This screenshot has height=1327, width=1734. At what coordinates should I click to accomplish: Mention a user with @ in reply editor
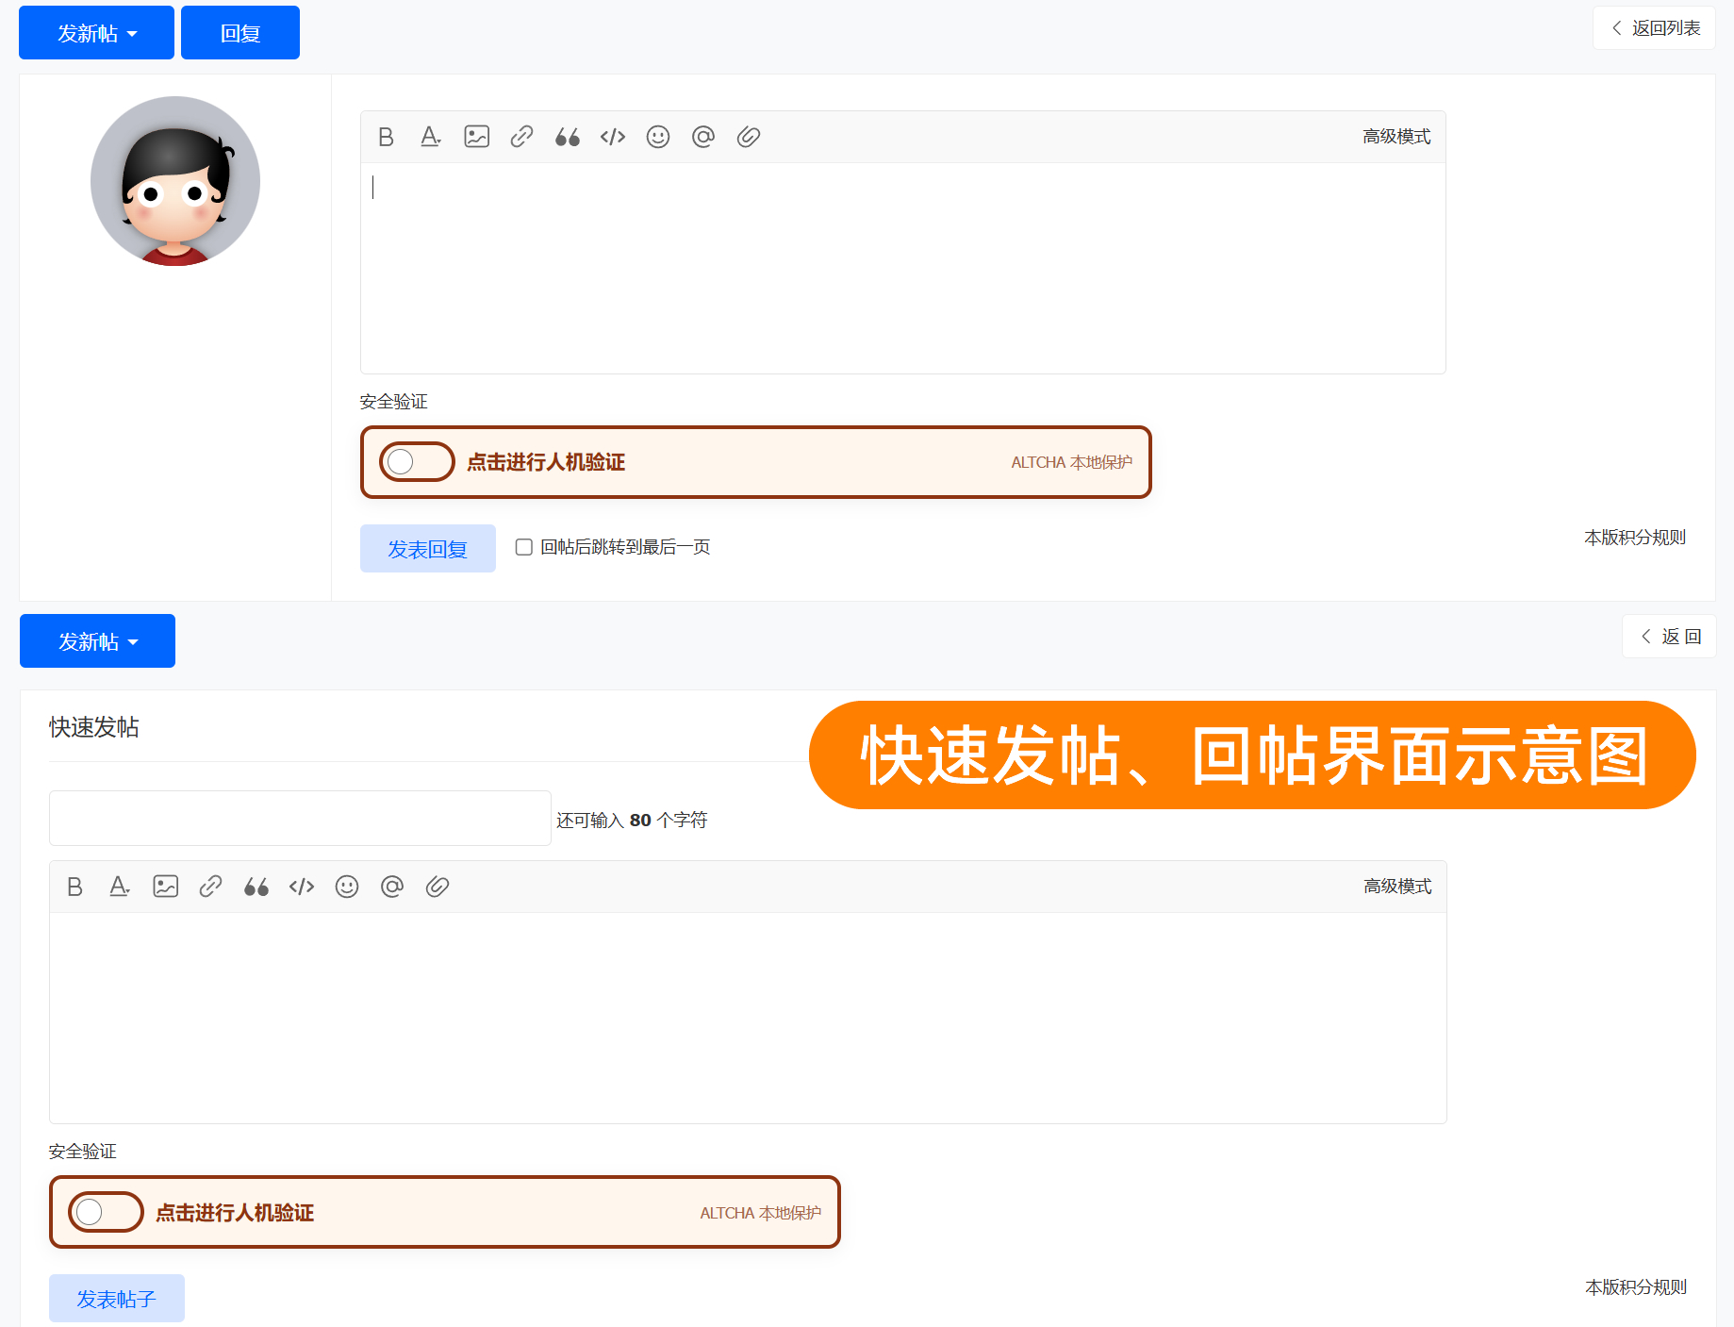click(703, 137)
